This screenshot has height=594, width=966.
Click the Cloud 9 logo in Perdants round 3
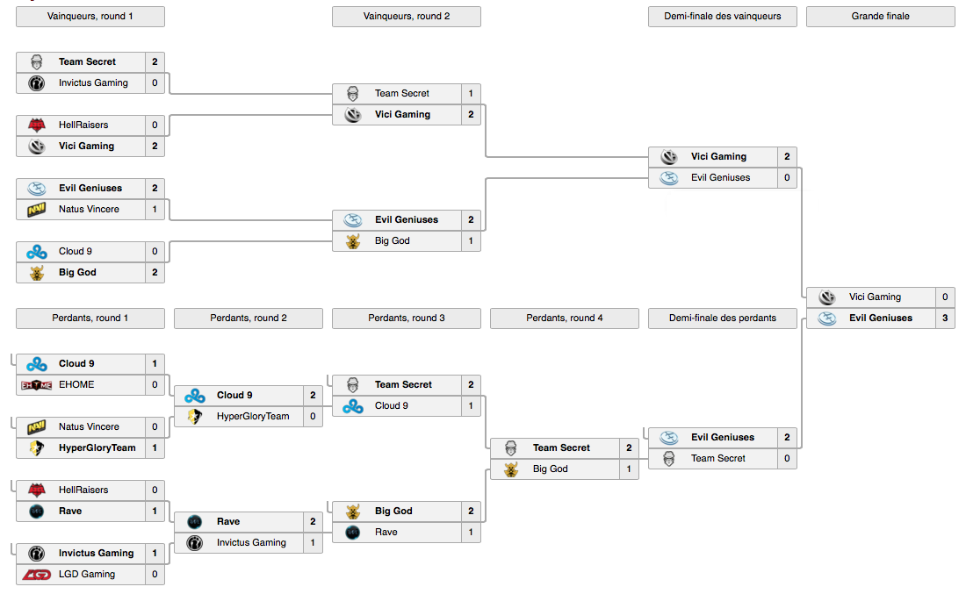[353, 405]
